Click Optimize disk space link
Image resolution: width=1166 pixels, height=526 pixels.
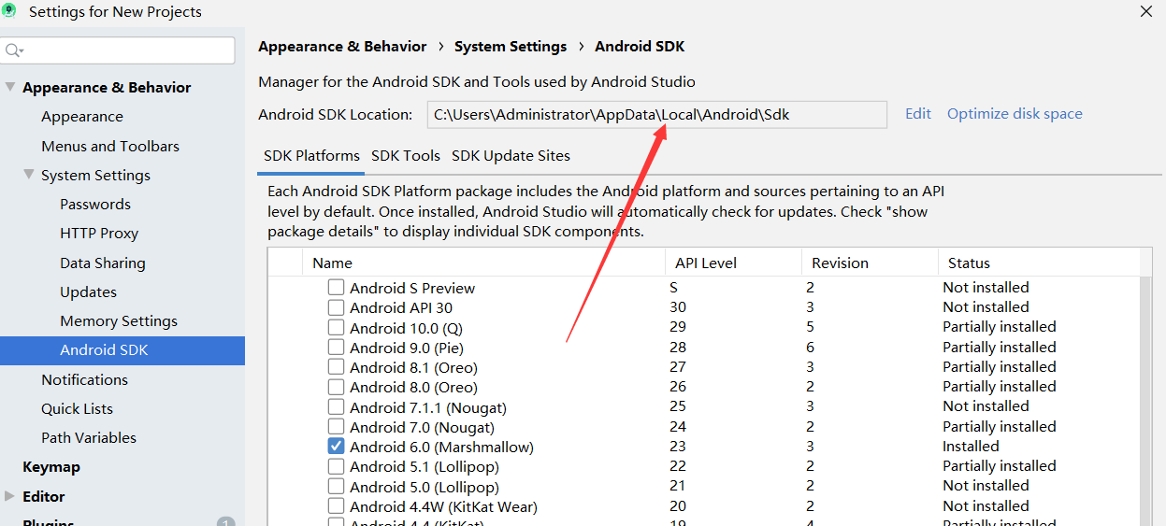tap(1015, 114)
